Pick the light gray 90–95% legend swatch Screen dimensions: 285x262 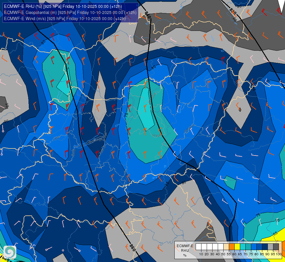click(x=270, y=247)
